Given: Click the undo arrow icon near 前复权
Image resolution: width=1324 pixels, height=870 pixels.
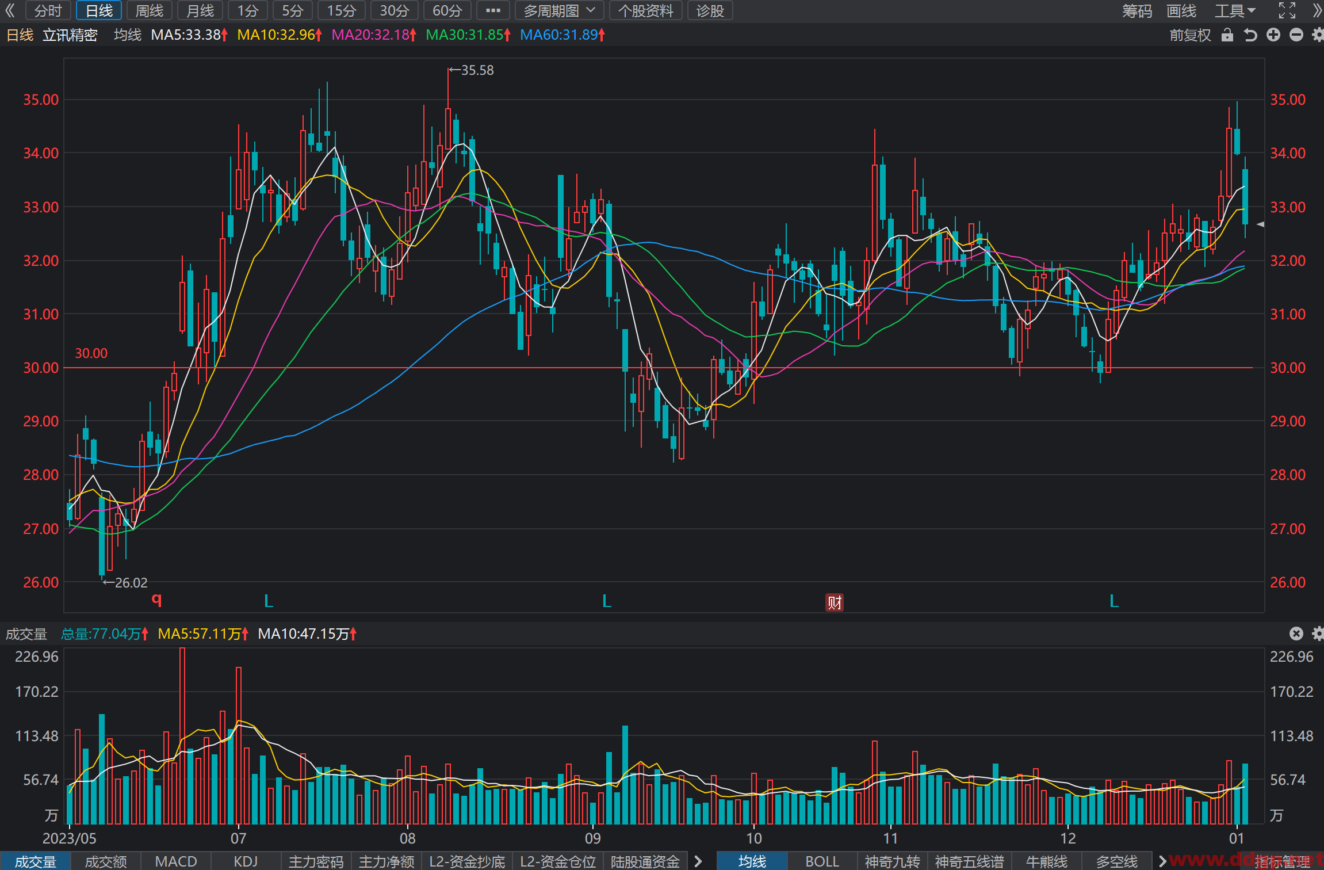Looking at the screenshot, I should (x=1250, y=35).
